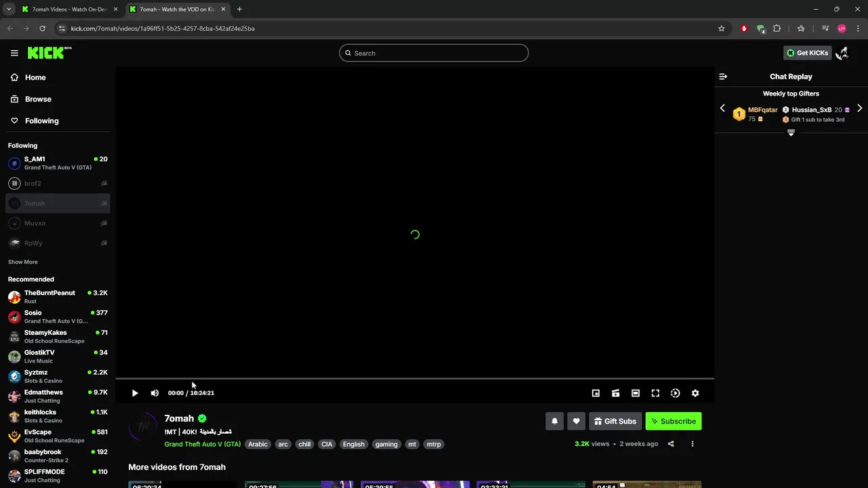Expand the Following list with Show More
Viewport: 868px width, 488px height.
click(x=23, y=262)
